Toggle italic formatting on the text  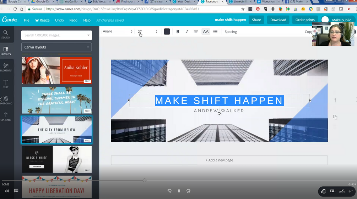coord(187,32)
